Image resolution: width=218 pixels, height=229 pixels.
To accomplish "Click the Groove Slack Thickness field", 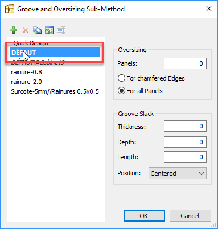I will (185, 126).
